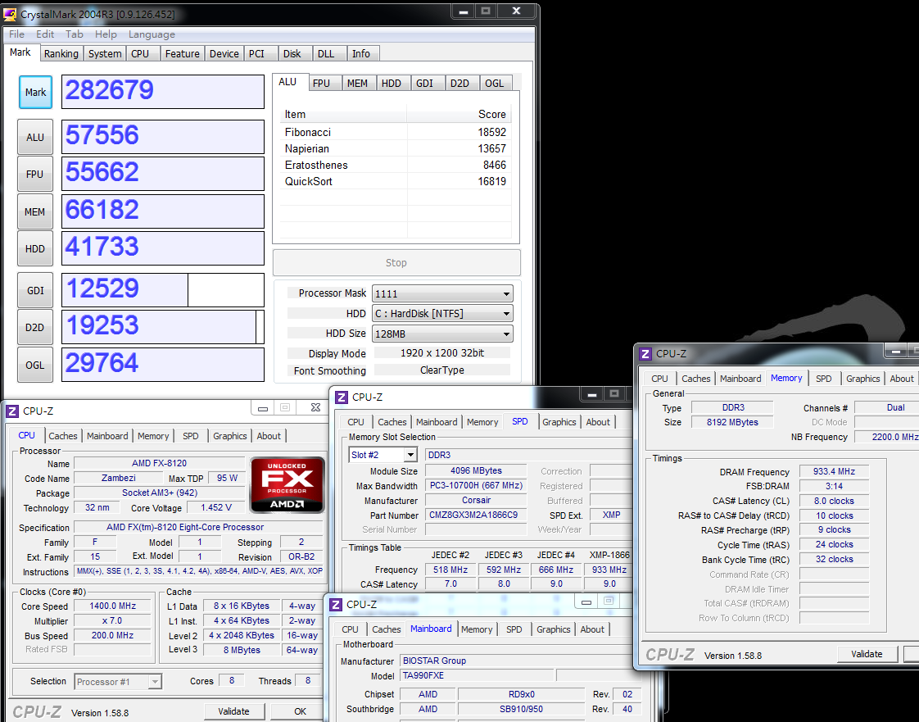
Task: Click the CPU-Z Memory window title icon
Action: point(645,354)
